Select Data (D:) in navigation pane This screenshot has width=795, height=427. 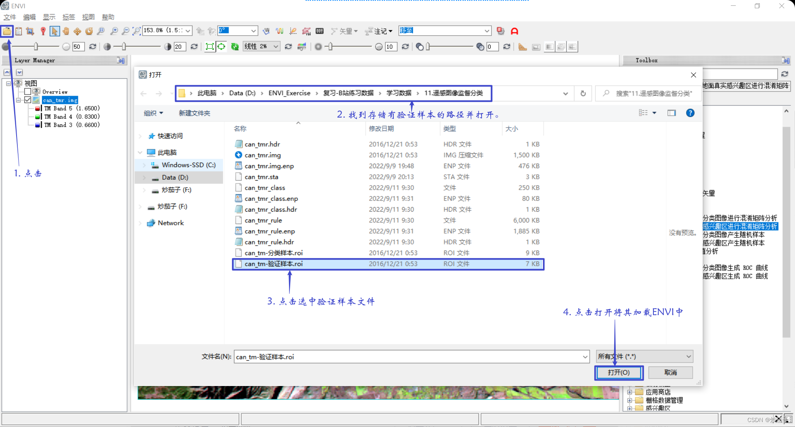point(175,178)
